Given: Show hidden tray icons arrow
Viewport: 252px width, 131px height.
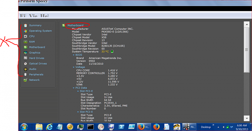Looking at the screenshot, I should pos(218,127).
